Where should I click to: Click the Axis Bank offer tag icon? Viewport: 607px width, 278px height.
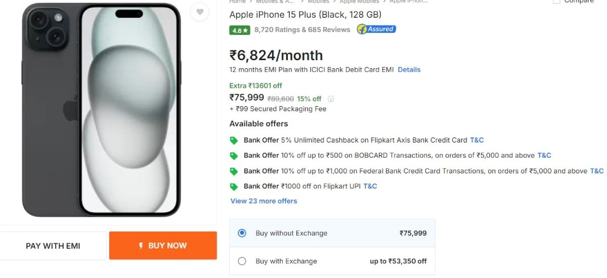pyautogui.click(x=234, y=141)
